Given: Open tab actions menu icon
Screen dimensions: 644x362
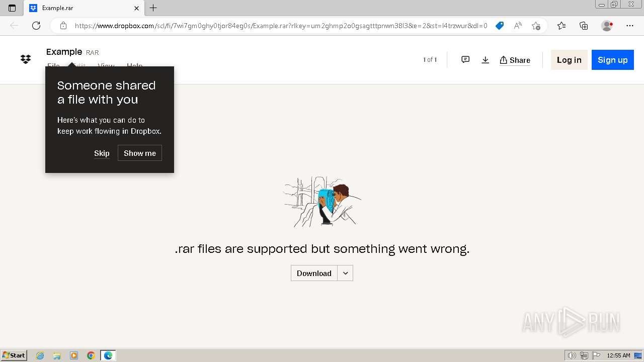Looking at the screenshot, I should tap(12, 8).
